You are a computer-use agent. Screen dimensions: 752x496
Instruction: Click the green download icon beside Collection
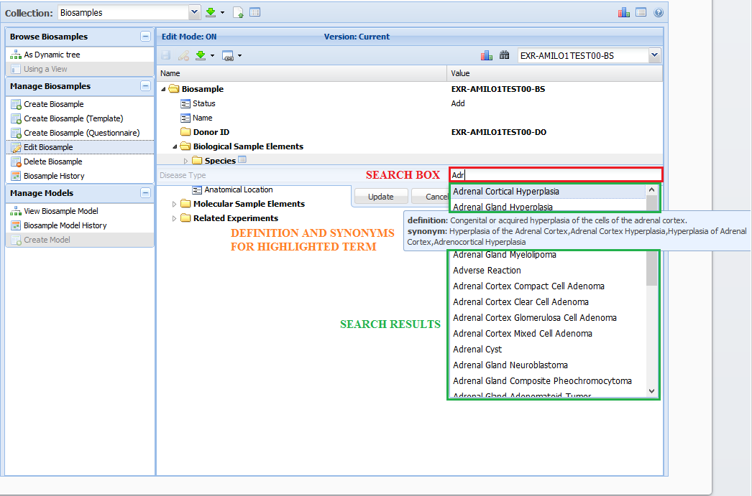point(211,12)
